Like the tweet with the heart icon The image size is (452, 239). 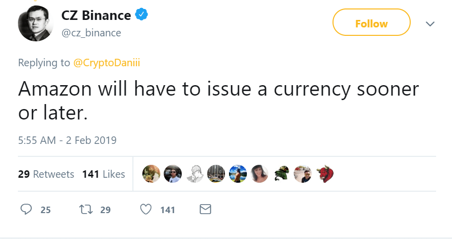tap(146, 210)
